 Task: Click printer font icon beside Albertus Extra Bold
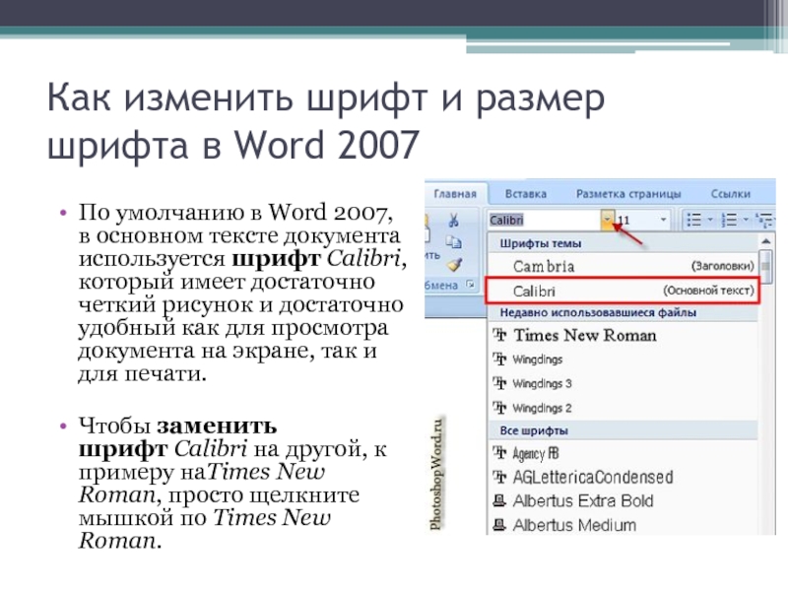tap(499, 501)
